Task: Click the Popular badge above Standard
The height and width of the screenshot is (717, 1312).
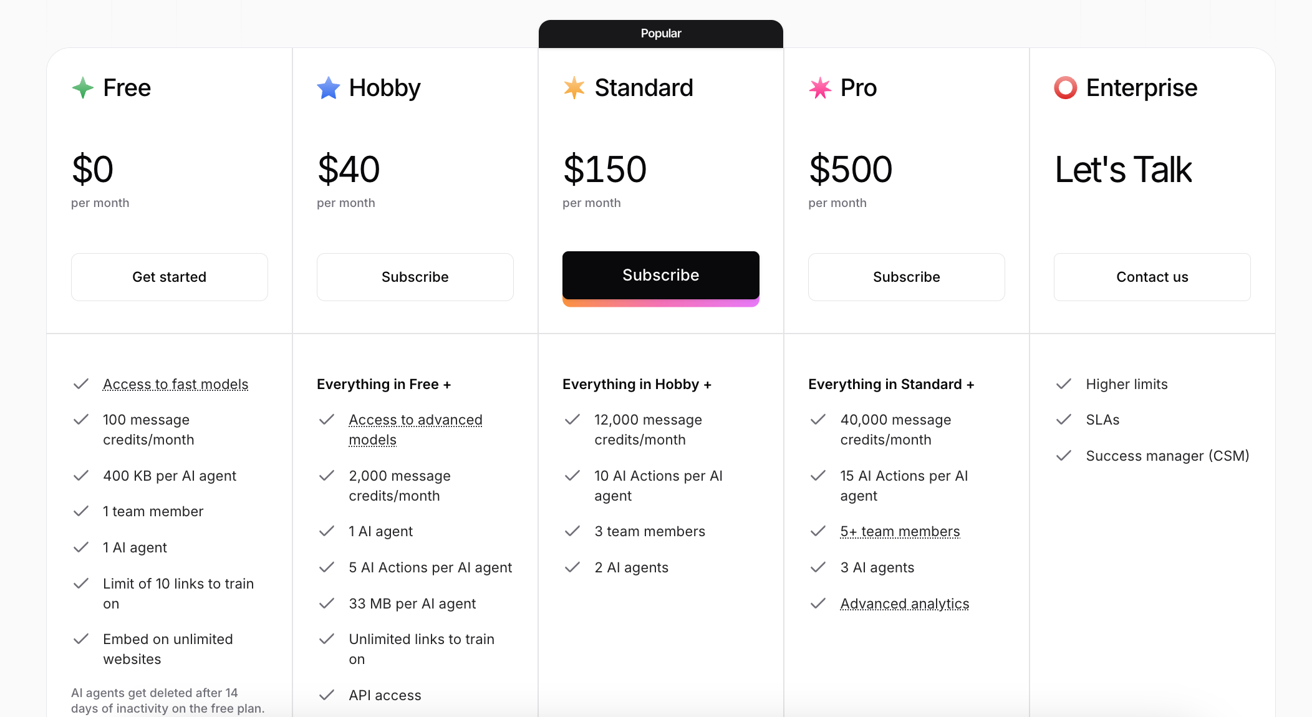Action: click(660, 34)
